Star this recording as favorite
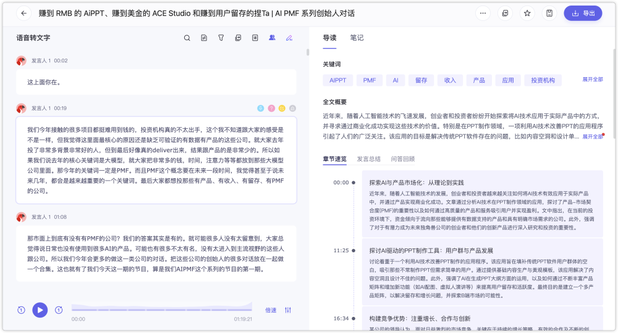 [x=527, y=13]
